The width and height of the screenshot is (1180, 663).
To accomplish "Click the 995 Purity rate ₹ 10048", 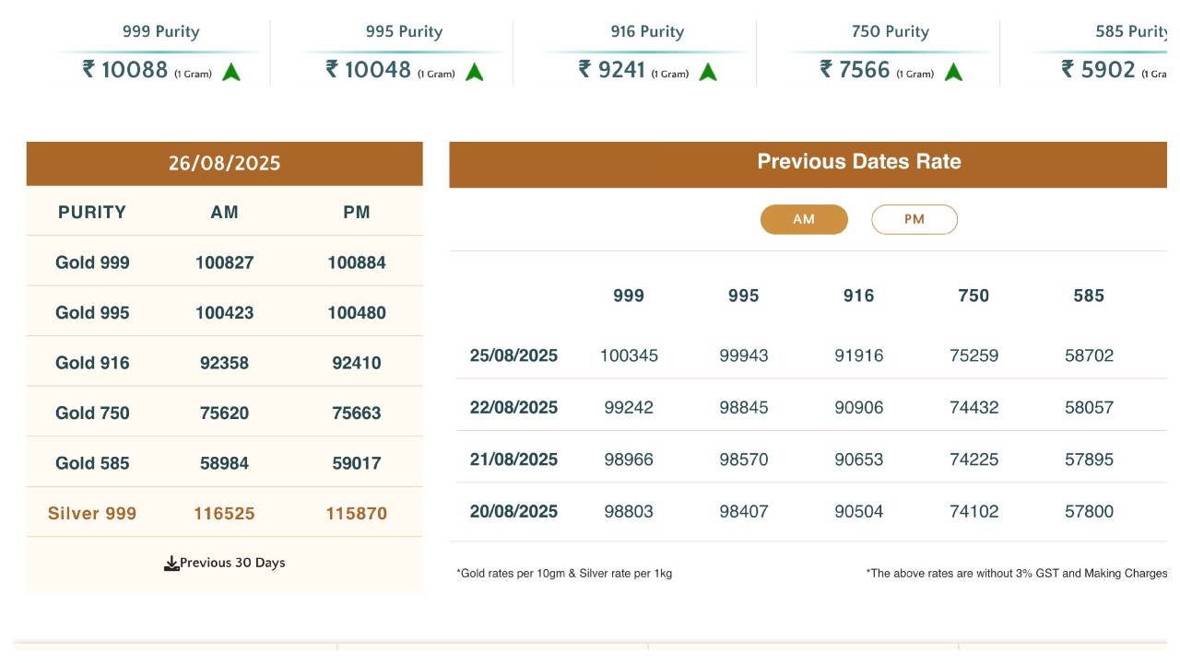I will [x=369, y=69].
